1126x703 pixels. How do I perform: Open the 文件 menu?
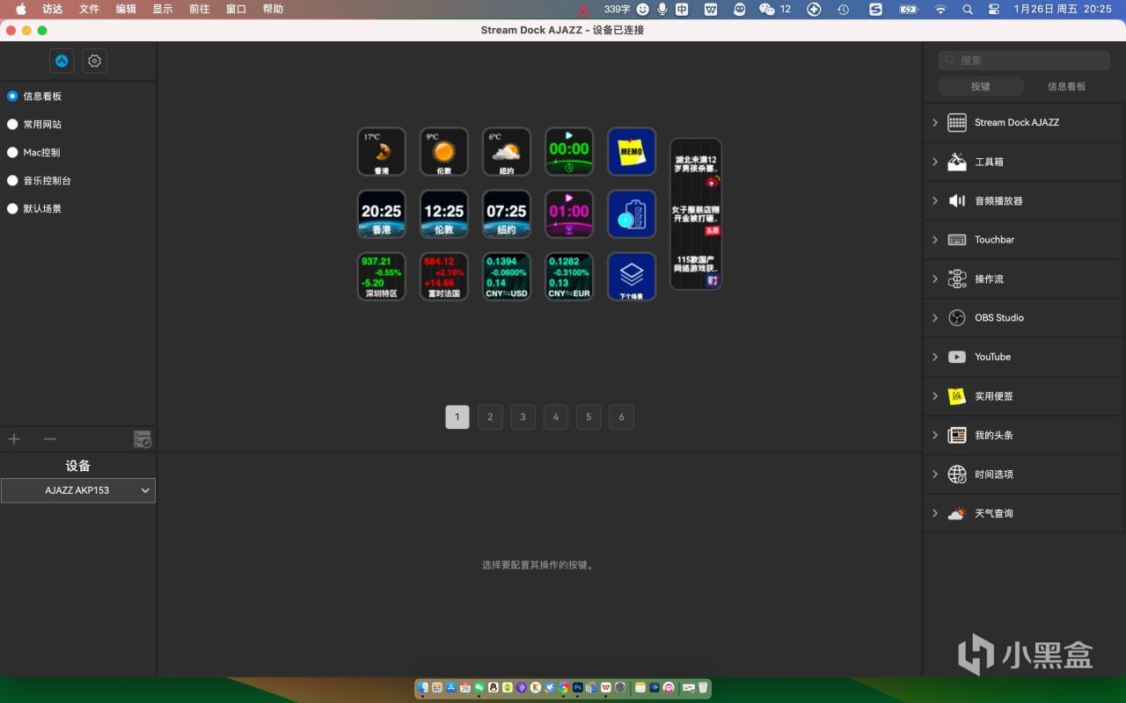pyautogui.click(x=89, y=9)
